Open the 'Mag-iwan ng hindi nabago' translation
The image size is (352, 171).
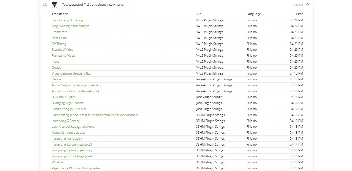click(70, 26)
